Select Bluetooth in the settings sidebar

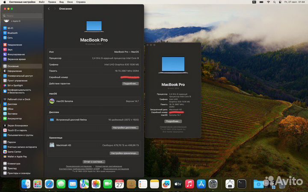click(x=22, y=33)
